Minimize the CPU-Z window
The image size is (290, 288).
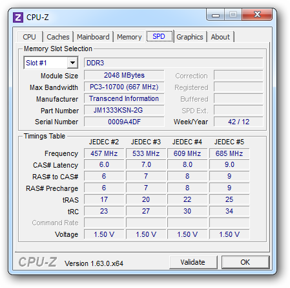pyautogui.click(x=216, y=15)
